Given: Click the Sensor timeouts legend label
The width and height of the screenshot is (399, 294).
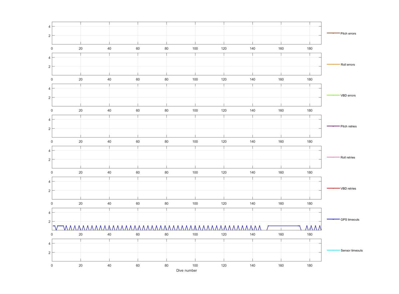Looking at the screenshot, I should click(351, 250).
